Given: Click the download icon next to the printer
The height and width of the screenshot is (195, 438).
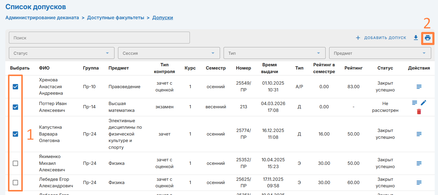Looking at the screenshot, I should pos(416,38).
